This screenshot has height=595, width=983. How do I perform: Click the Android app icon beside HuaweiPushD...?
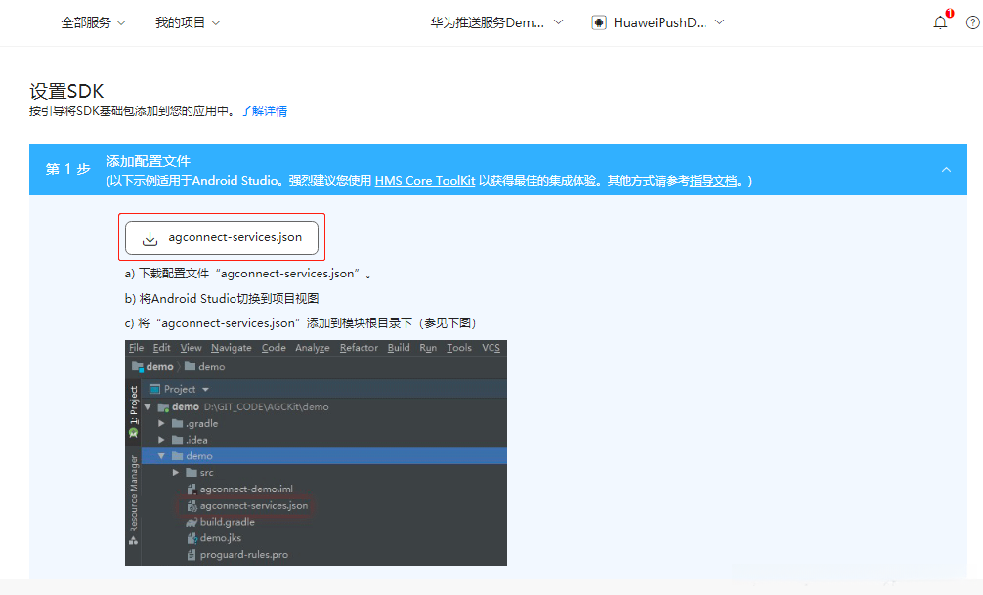tap(599, 23)
